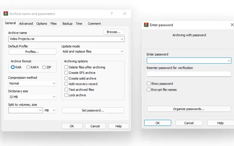This screenshot has height=146, width=234.
Task: Click the WinRAR icon in Enter password title bar
Action: click(x=146, y=25)
